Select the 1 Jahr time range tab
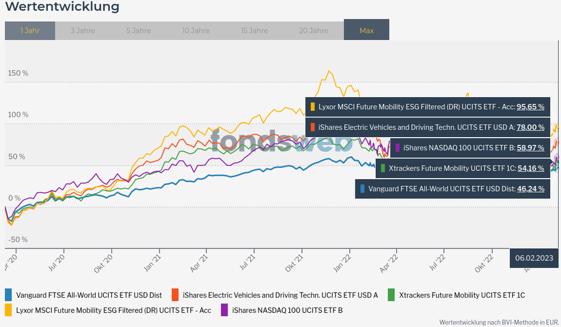 (x=30, y=30)
